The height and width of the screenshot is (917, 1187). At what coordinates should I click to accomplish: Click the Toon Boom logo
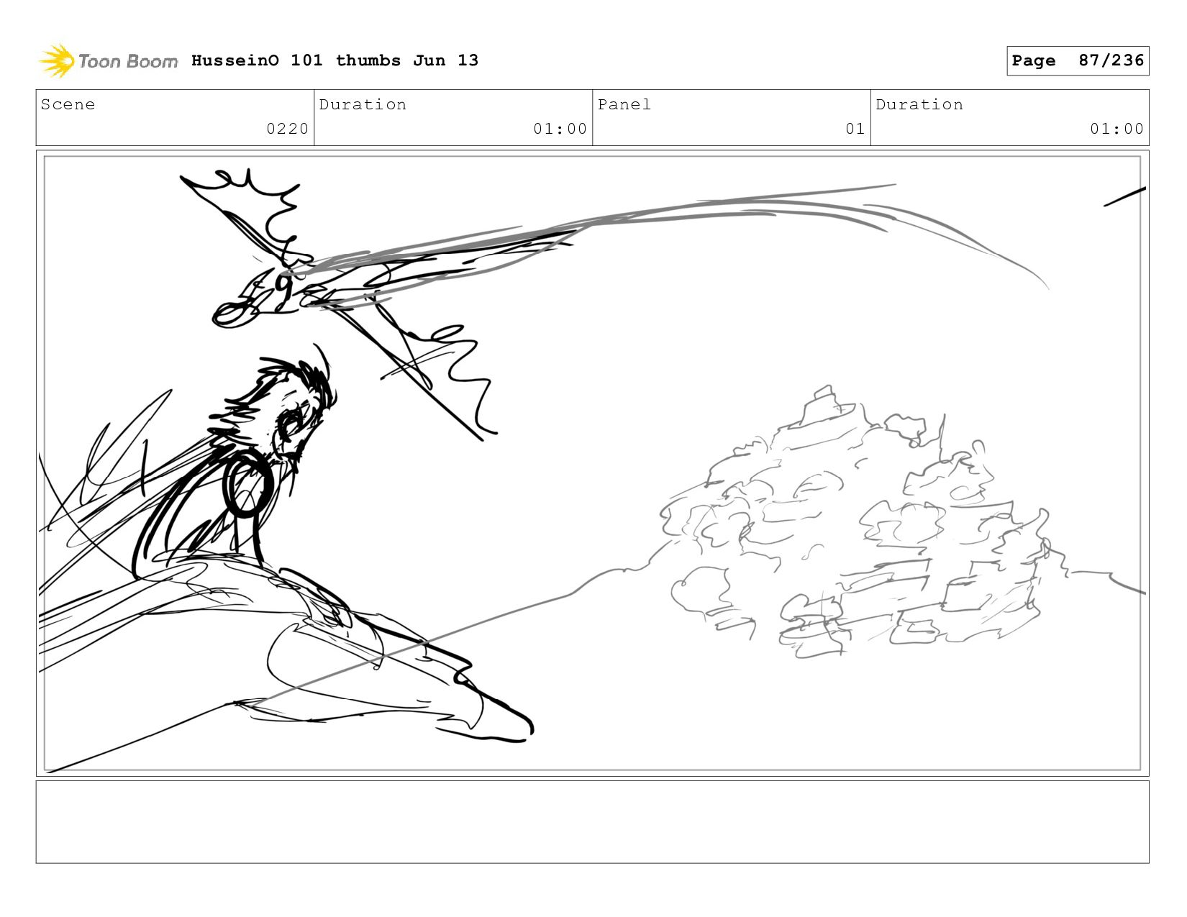tap(108, 61)
